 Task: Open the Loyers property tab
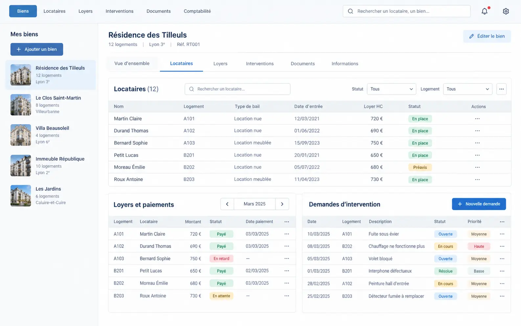coord(220,64)
